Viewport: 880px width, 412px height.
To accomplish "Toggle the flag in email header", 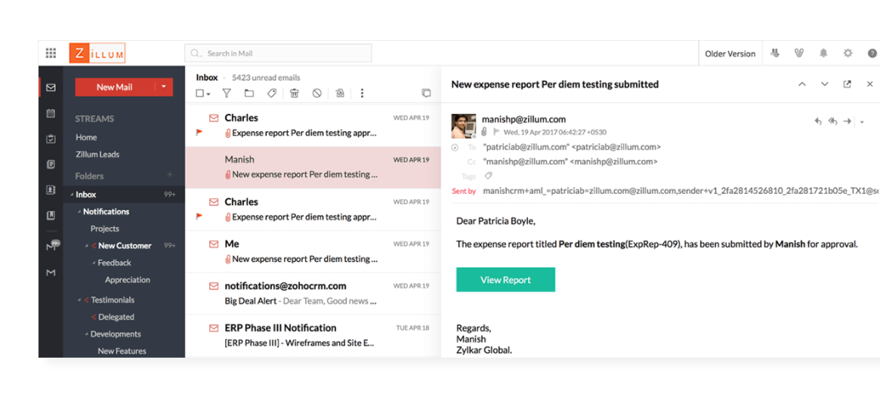I will point(496,132).
